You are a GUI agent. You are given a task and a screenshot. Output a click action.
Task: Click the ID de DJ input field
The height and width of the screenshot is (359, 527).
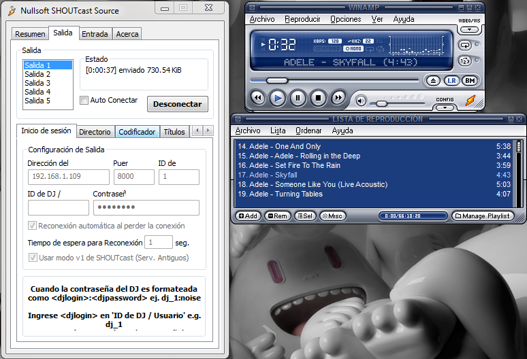[x=59, y=207]
